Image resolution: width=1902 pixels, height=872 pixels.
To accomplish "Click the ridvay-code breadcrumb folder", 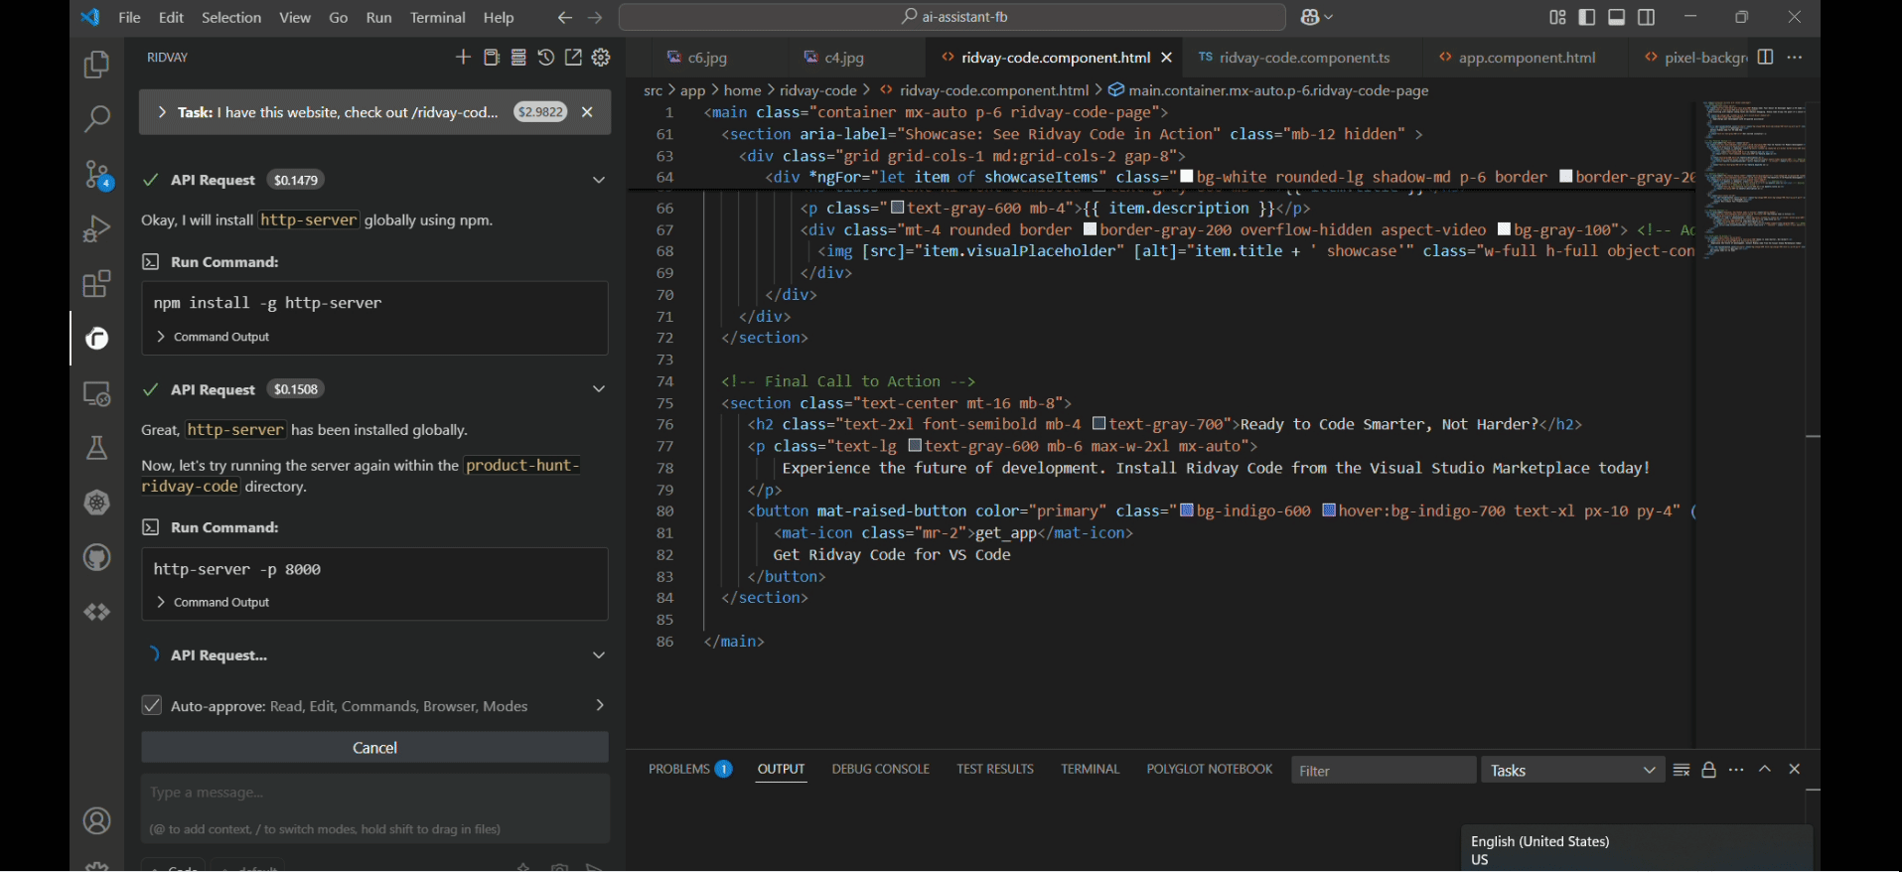I will click(x=817, y=90).
